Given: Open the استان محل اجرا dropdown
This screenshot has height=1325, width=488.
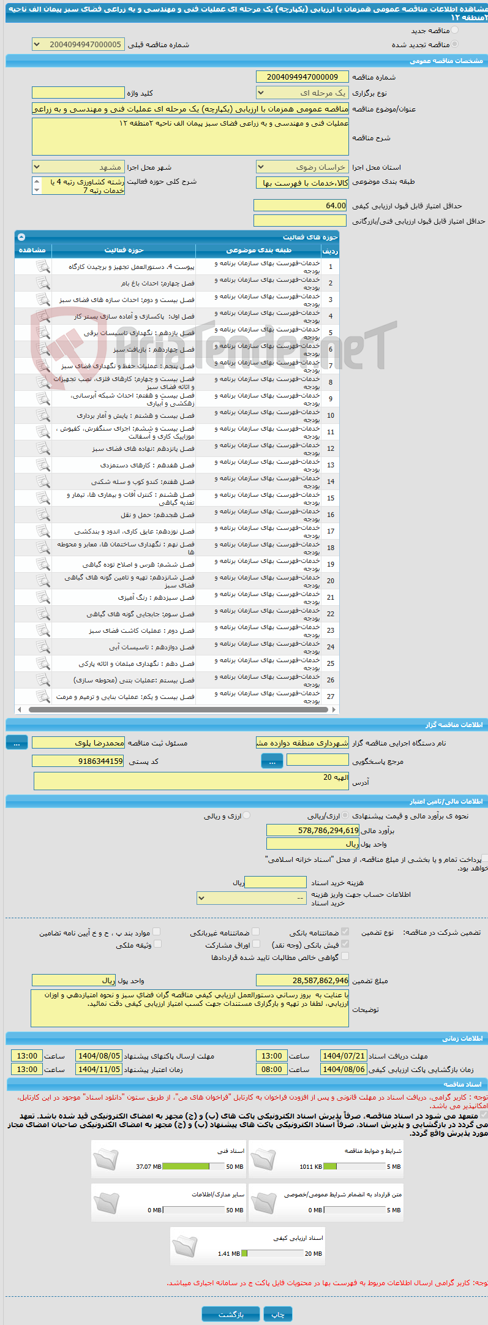Looking at the screenshot, I should pyautogui.click(x=302, y=167).
